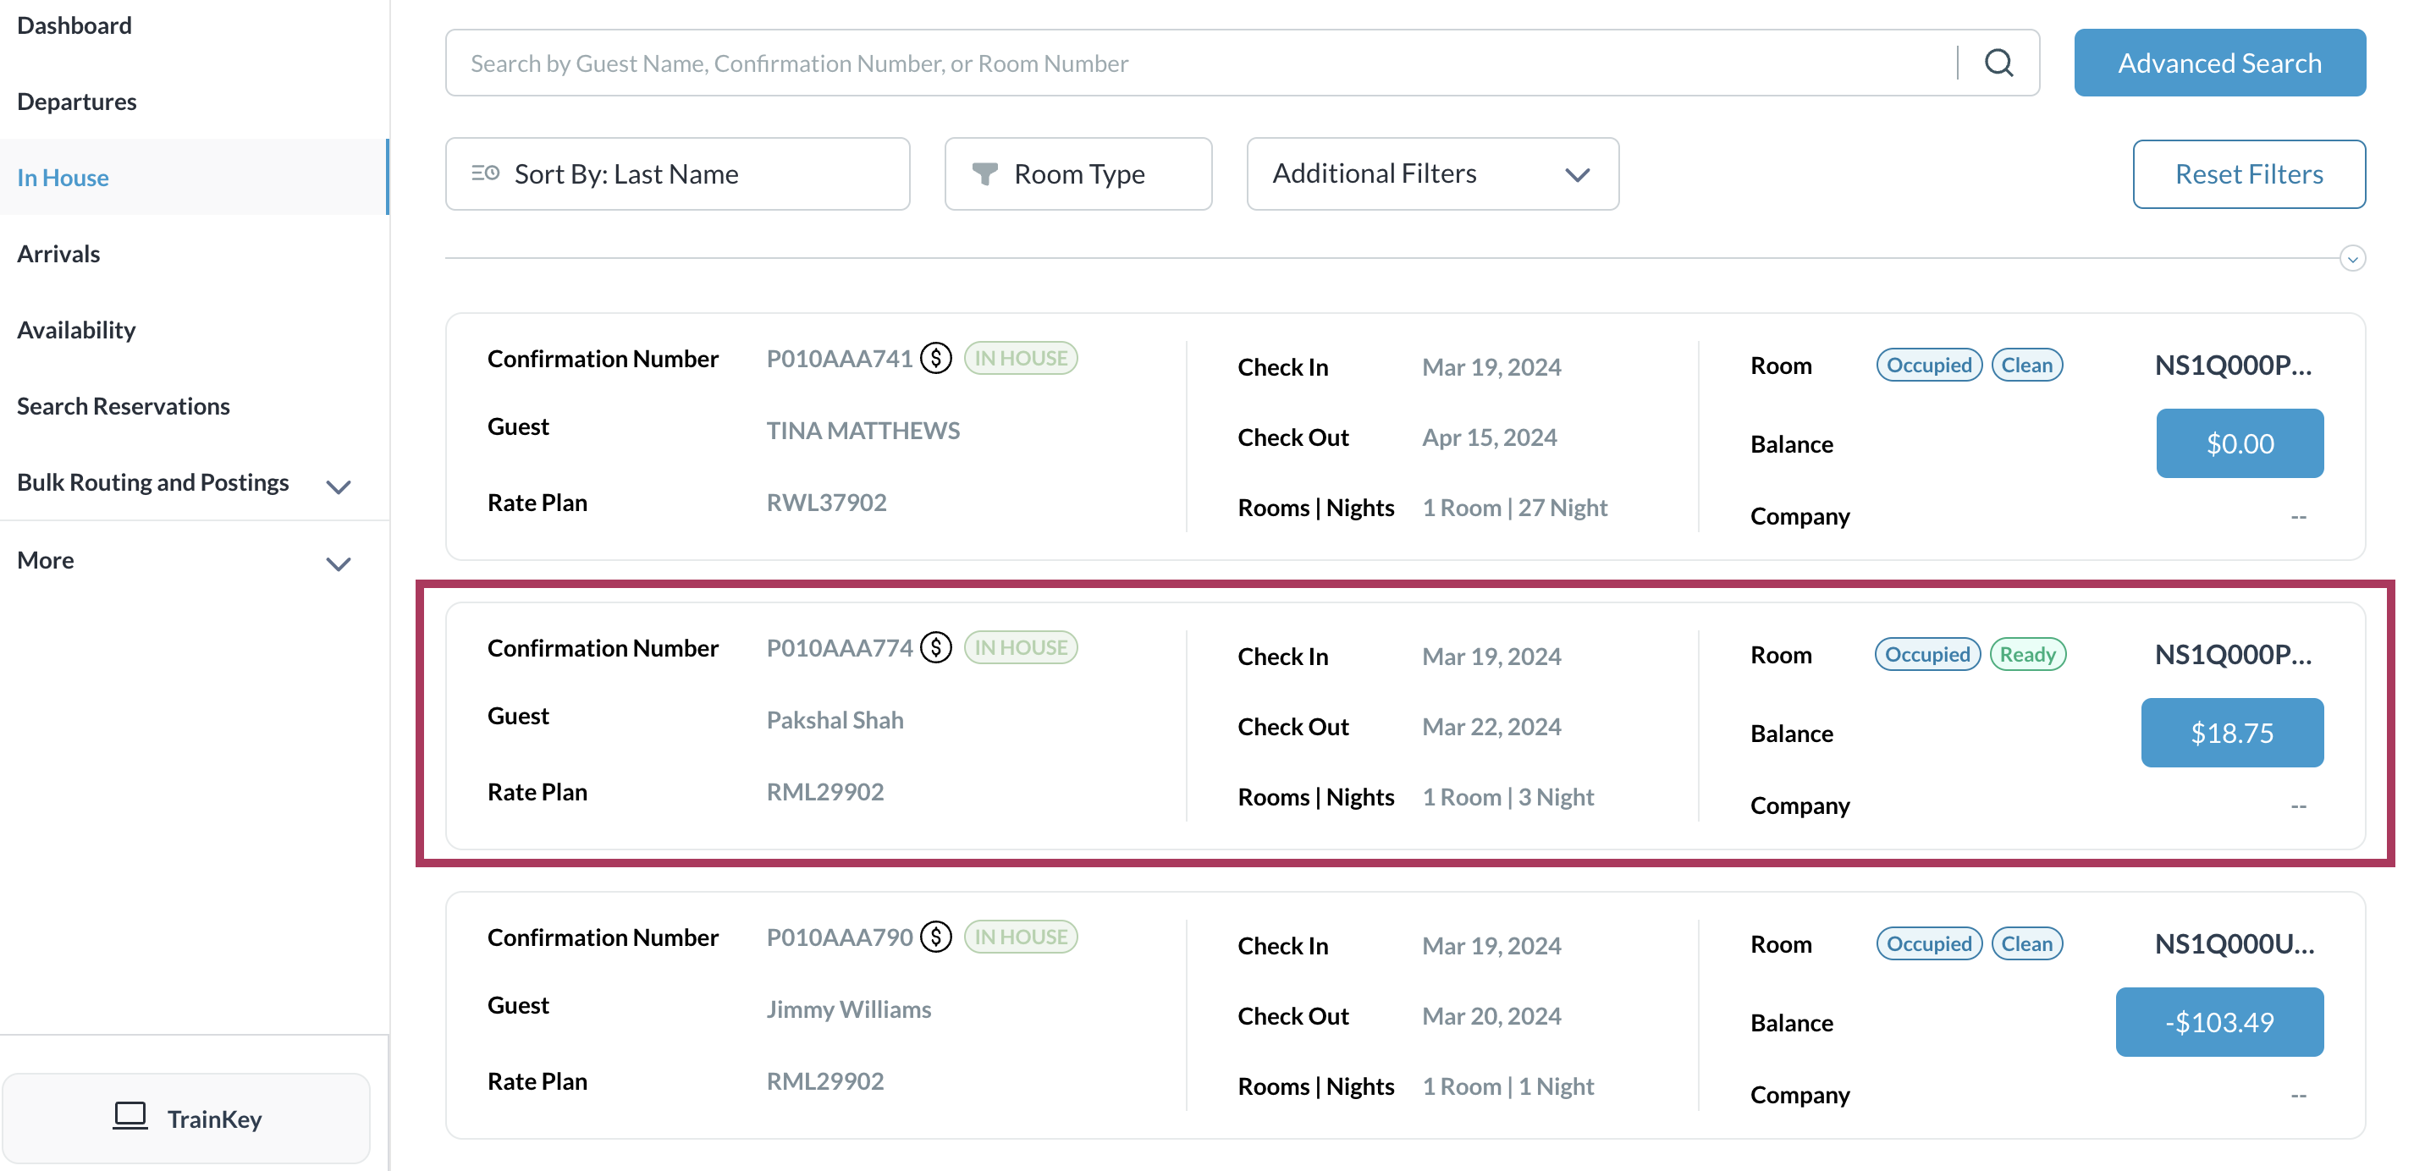Expand Bulk Routing and Postings menu
Screen dimensions: 2414x1171
click(339, 486)
